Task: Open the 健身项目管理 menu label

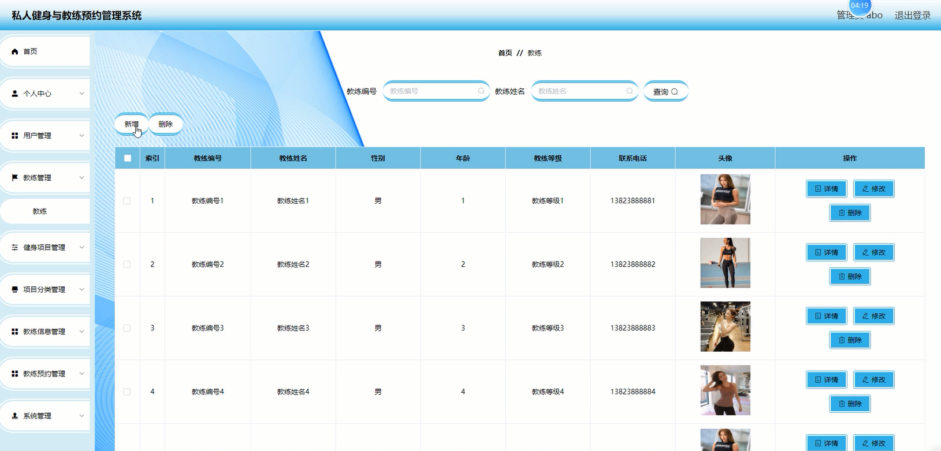Action: (x=44, y=247)
